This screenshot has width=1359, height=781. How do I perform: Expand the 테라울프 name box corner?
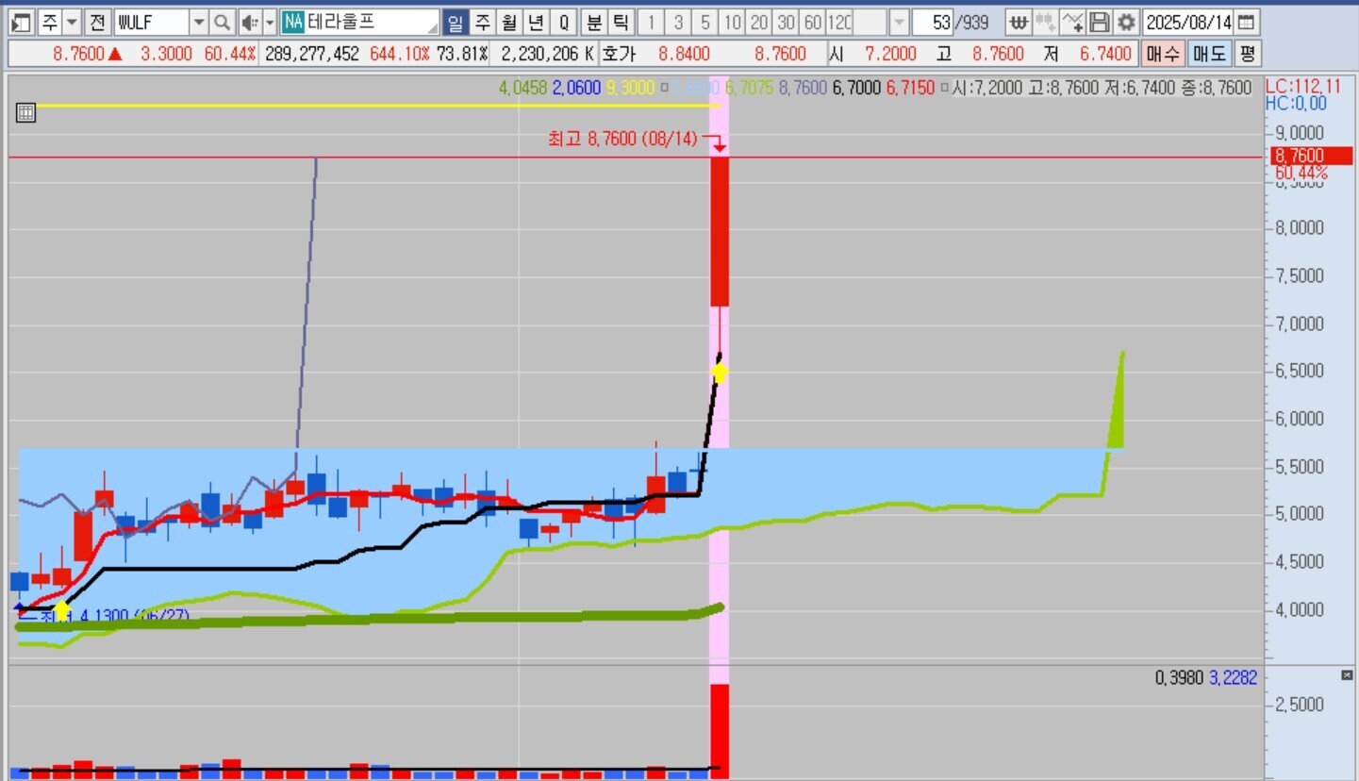coord(433,27)
